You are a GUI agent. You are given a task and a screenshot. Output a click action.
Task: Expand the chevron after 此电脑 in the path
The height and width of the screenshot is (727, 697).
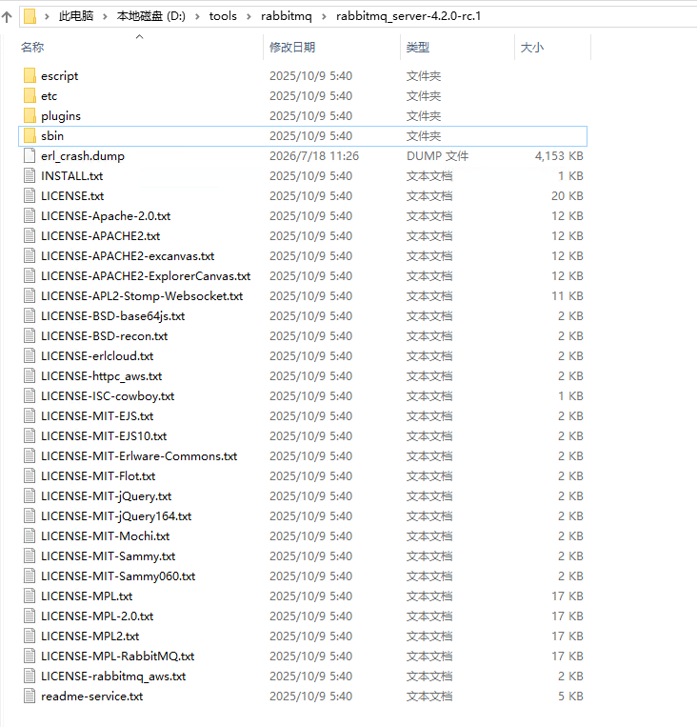105,17
